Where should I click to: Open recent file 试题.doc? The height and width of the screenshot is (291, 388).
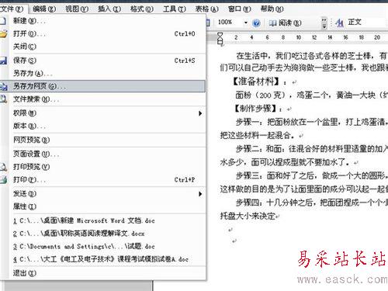pyautogui.click(x=84, y=246)
